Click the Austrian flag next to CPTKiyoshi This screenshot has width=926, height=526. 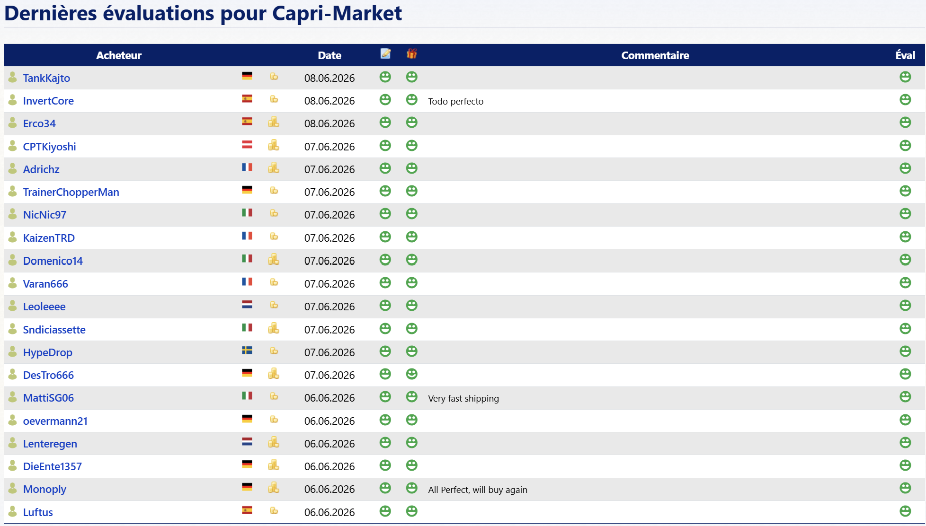[247, 144]
